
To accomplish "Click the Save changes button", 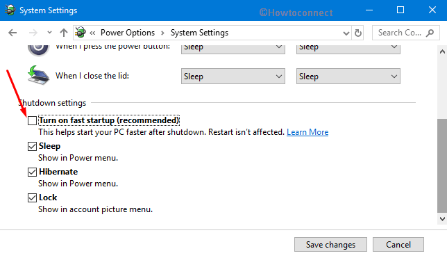I will tap(330, 245).
